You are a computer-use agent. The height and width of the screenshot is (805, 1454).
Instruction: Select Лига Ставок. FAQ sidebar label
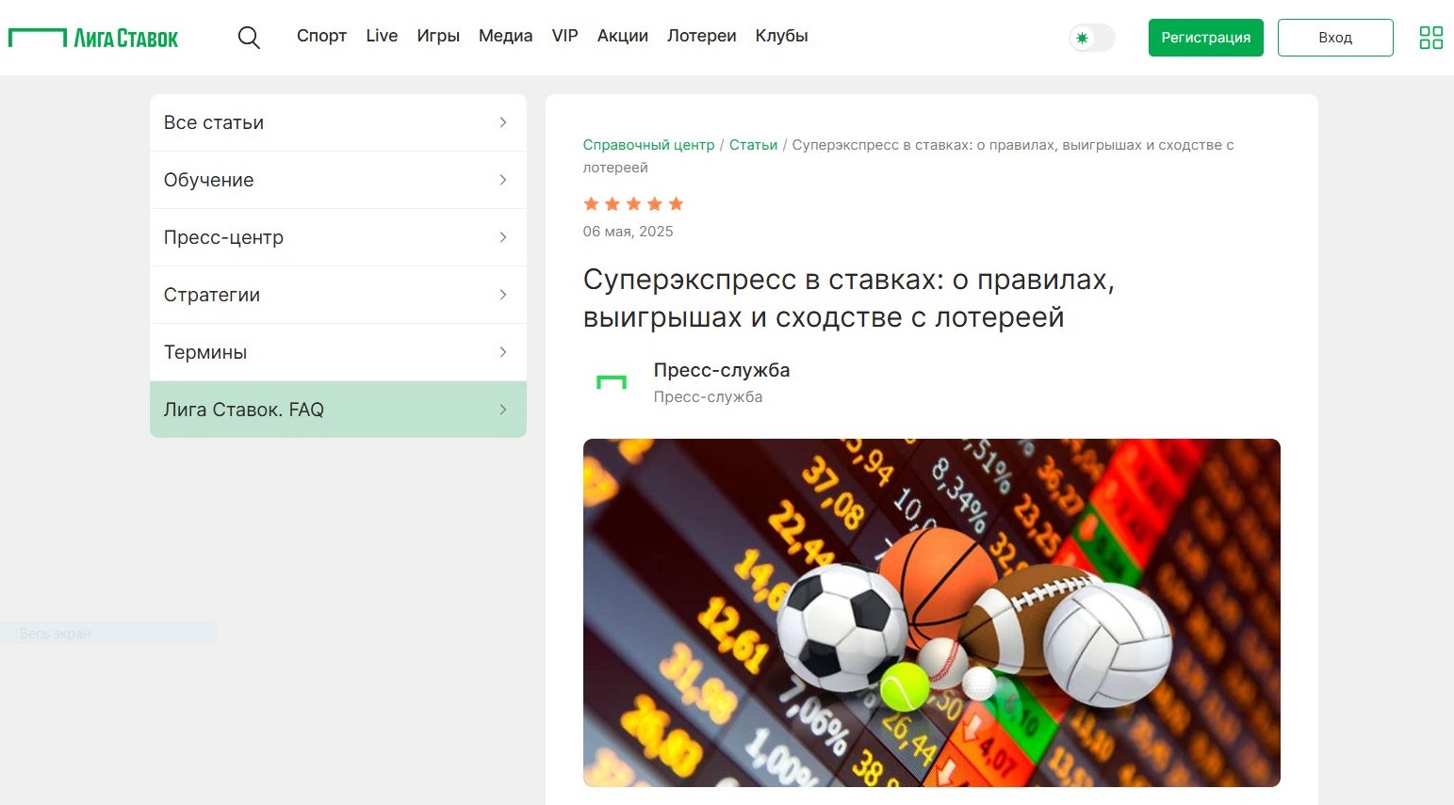pos(244,410)
